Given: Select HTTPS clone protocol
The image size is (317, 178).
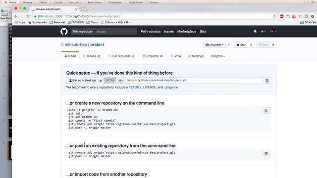Looking at the screenshot, I should coord(110,80).
